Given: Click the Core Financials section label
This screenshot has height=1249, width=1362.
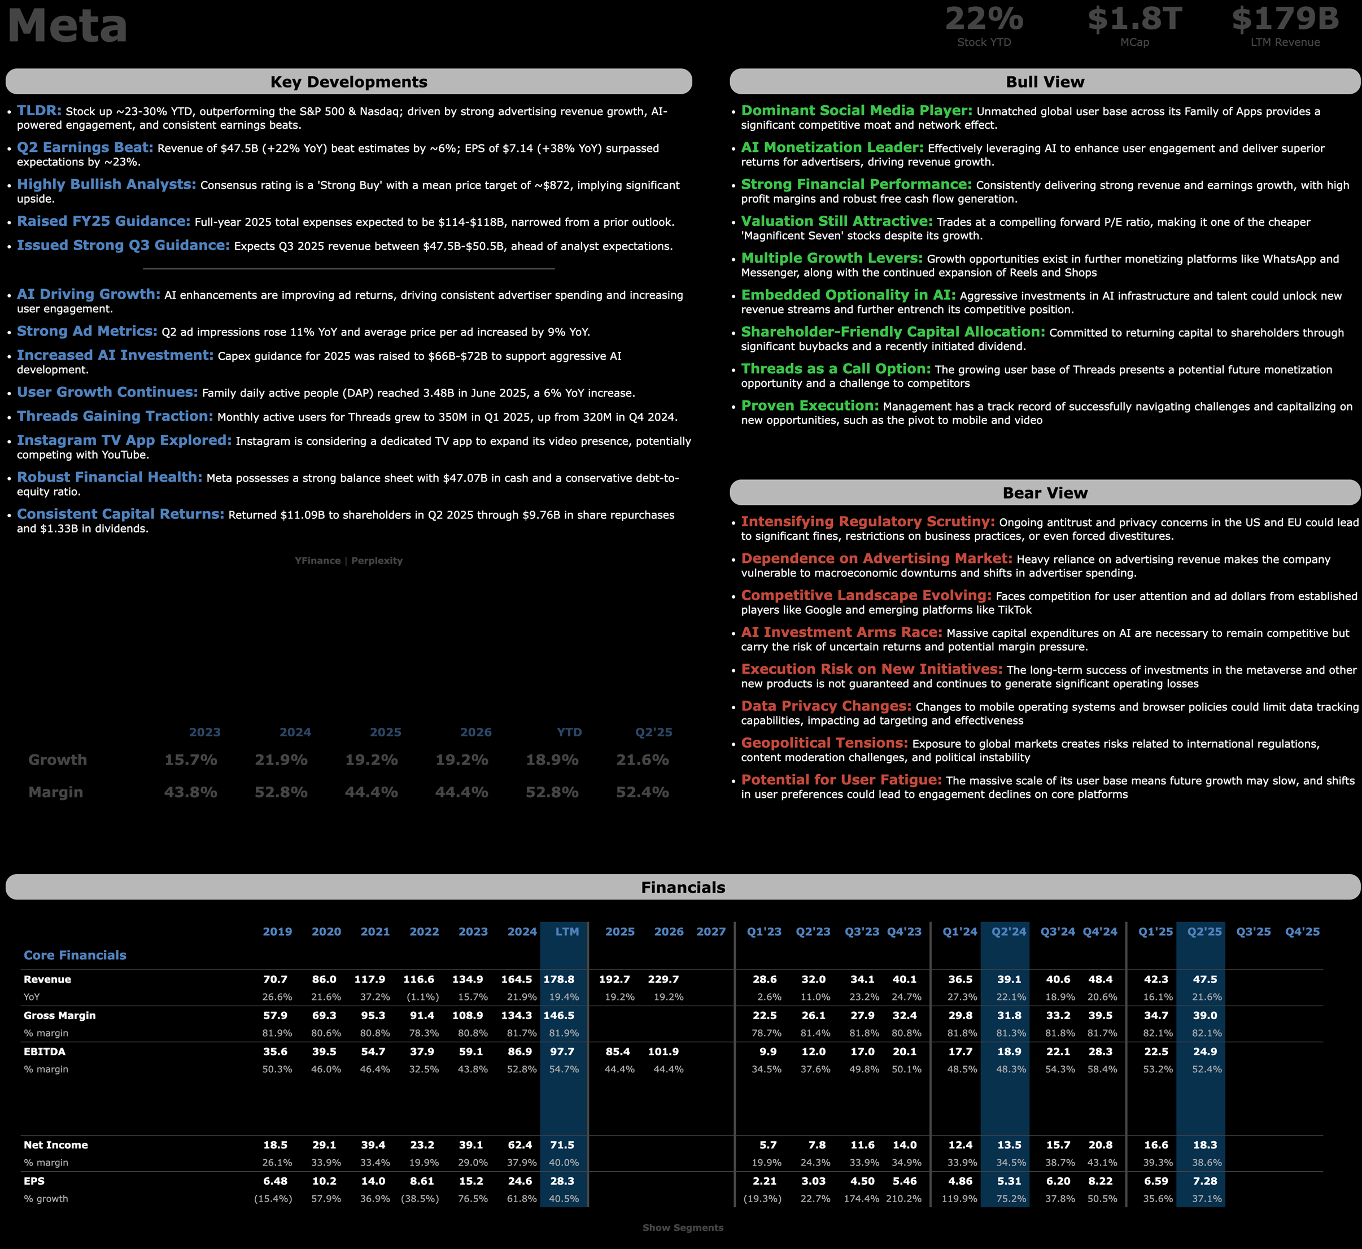Looking at the screenshot, I should (75, 955).
